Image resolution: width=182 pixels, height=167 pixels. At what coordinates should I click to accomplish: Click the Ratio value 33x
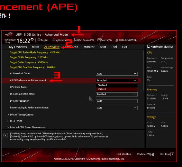tap(149, 80)
